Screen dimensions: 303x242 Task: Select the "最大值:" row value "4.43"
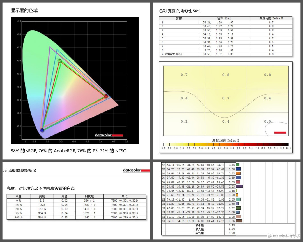[232, 229]
